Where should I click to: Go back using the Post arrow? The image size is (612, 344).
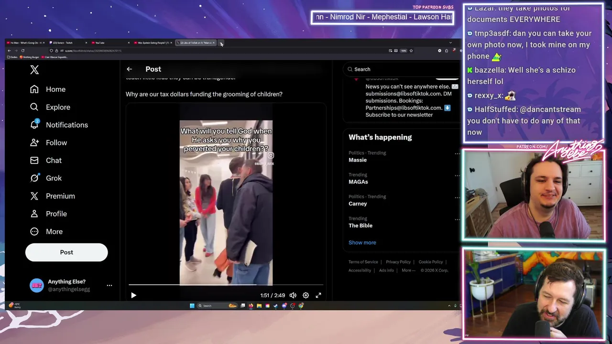click(129, 69)
